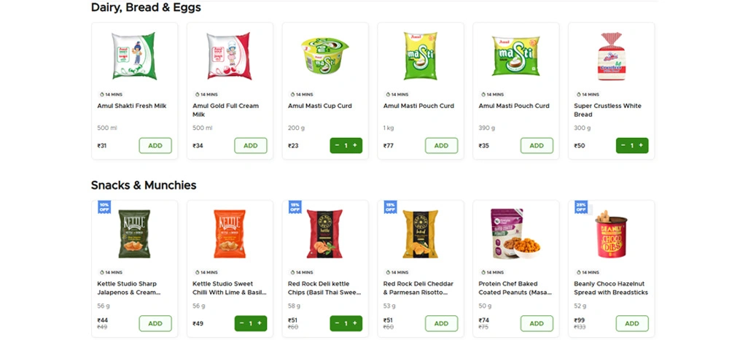
Task: Decrease Super Crustless White Bread quantity
Action: click(623, 145)
